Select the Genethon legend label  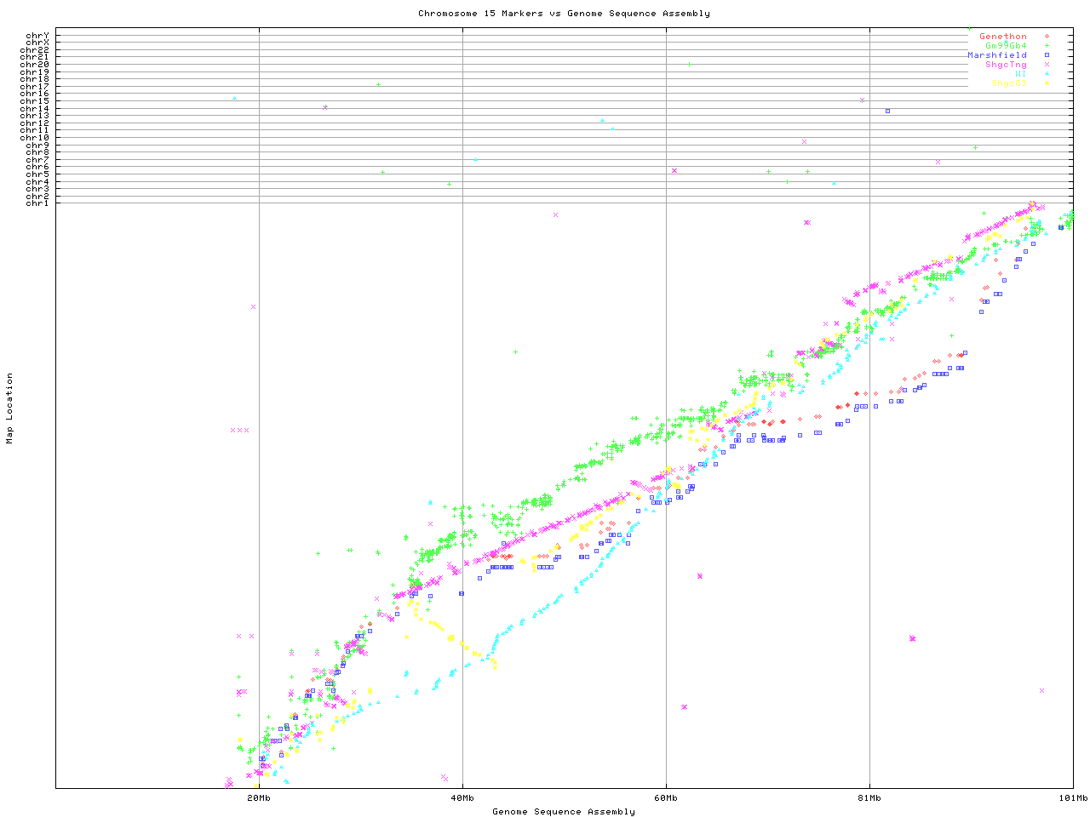(1002, 37)
